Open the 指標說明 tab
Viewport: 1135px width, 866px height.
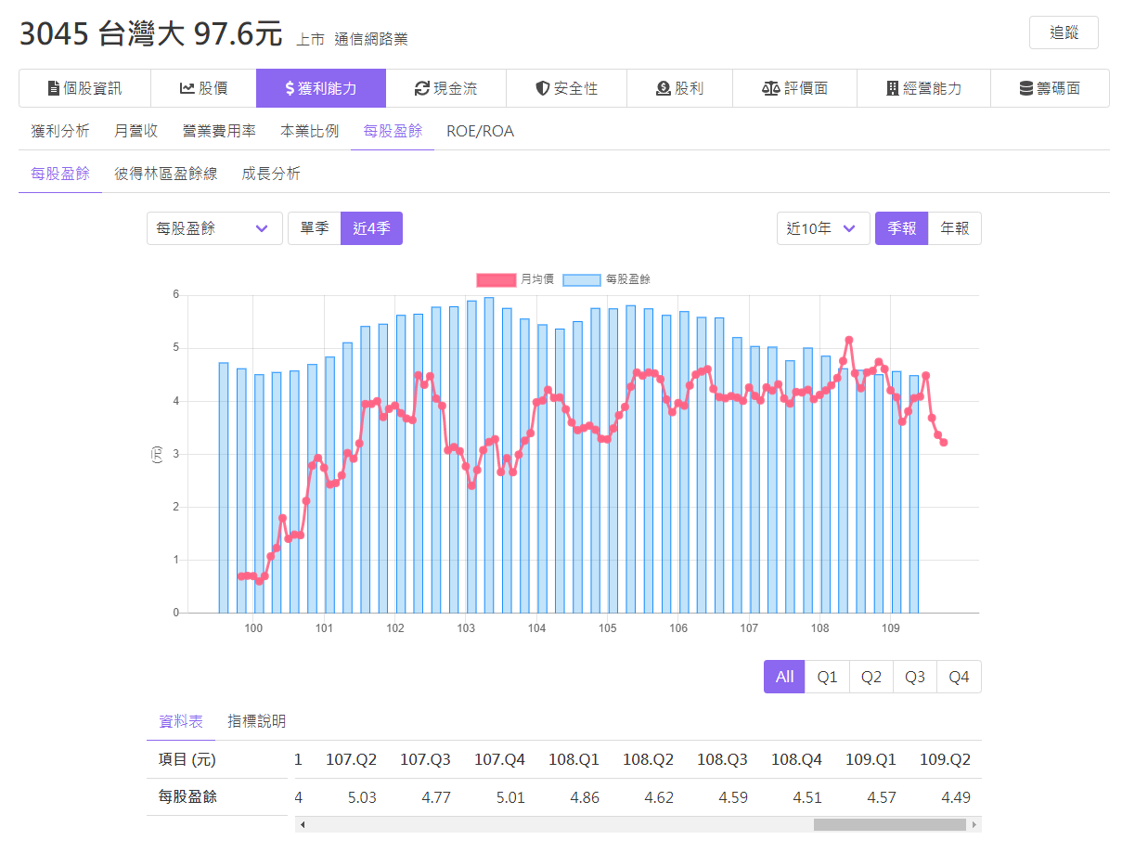pos(257,721)
